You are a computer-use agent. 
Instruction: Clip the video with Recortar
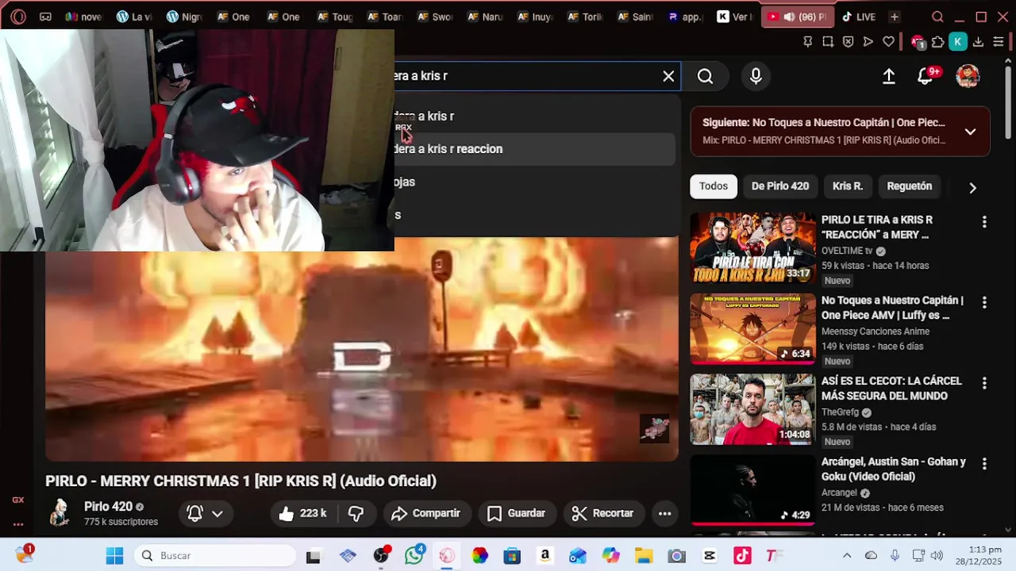(603, 513)
